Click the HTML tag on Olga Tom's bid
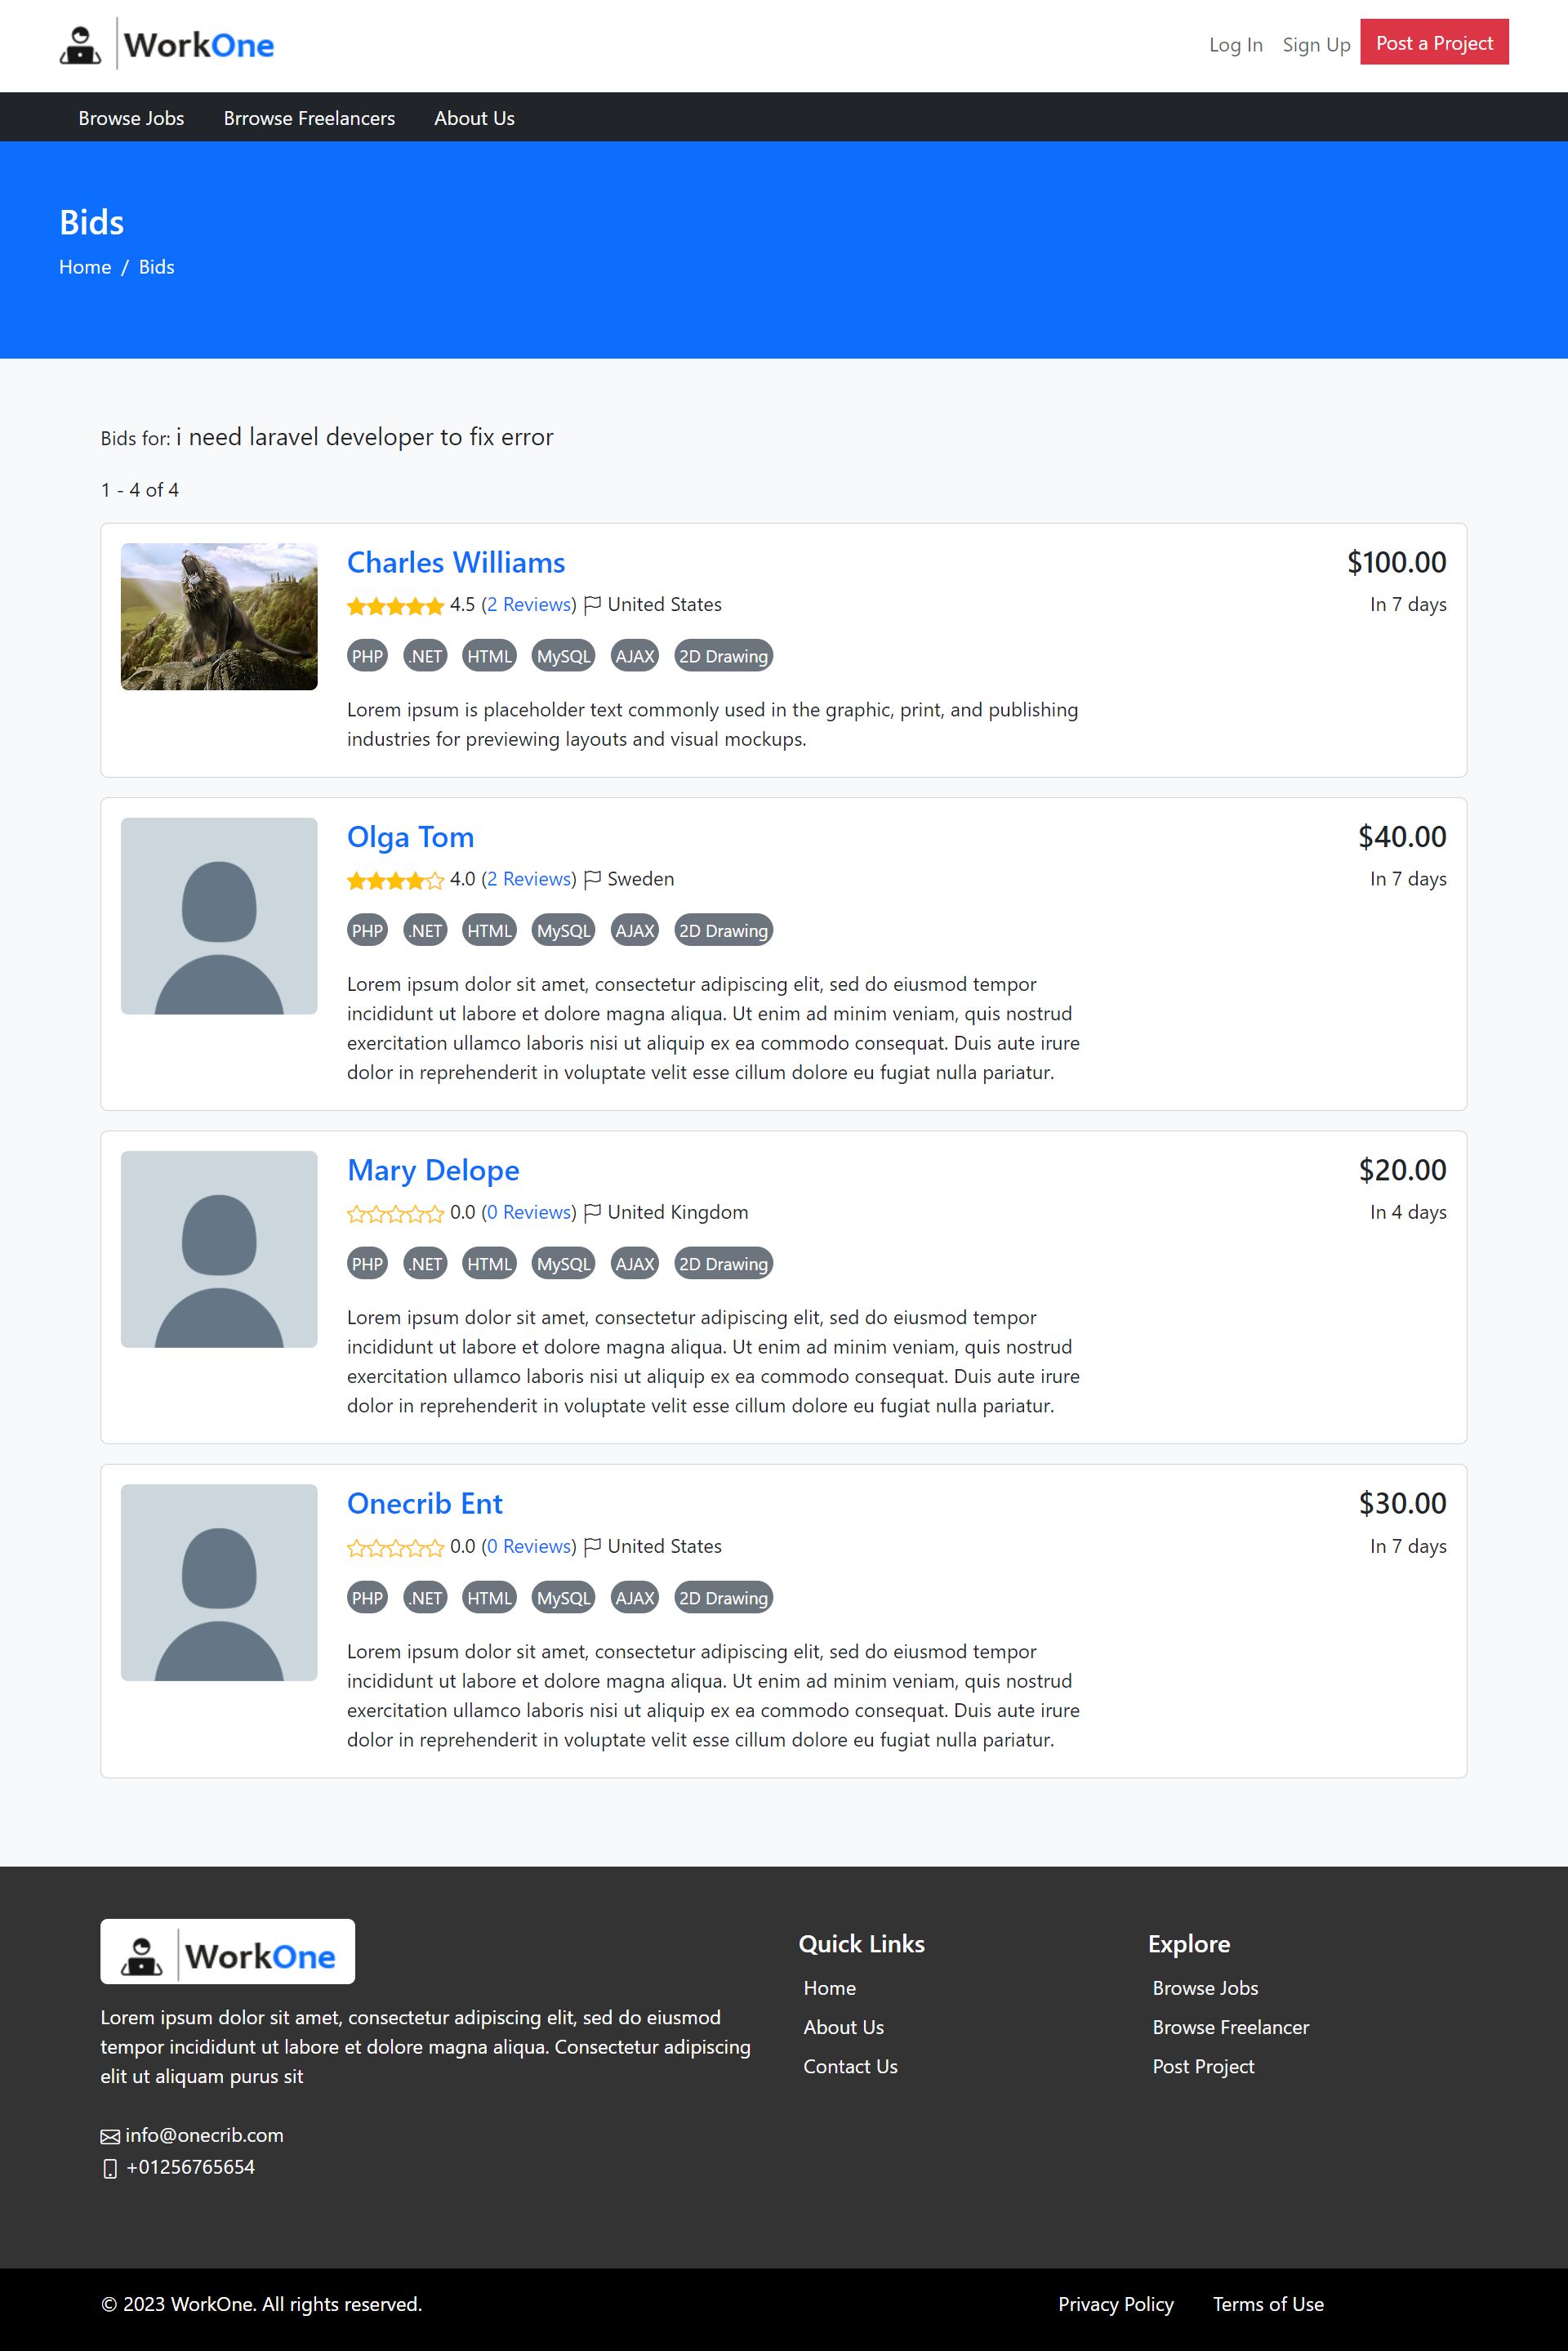1568x2351 pixels. pos(489,931)
